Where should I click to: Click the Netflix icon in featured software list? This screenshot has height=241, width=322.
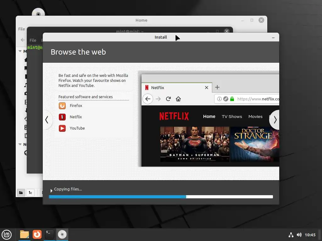[x=62, y=117]
